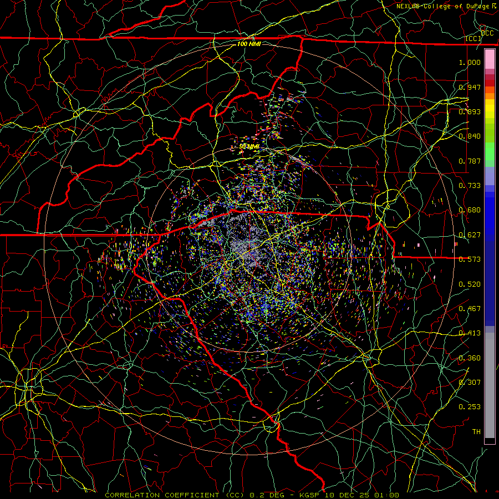Click the 0.253 legend value

pos(470,407)
